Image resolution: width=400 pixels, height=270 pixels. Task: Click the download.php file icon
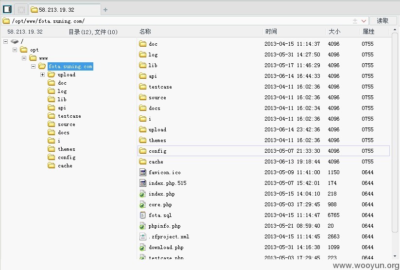coord(142,248)
